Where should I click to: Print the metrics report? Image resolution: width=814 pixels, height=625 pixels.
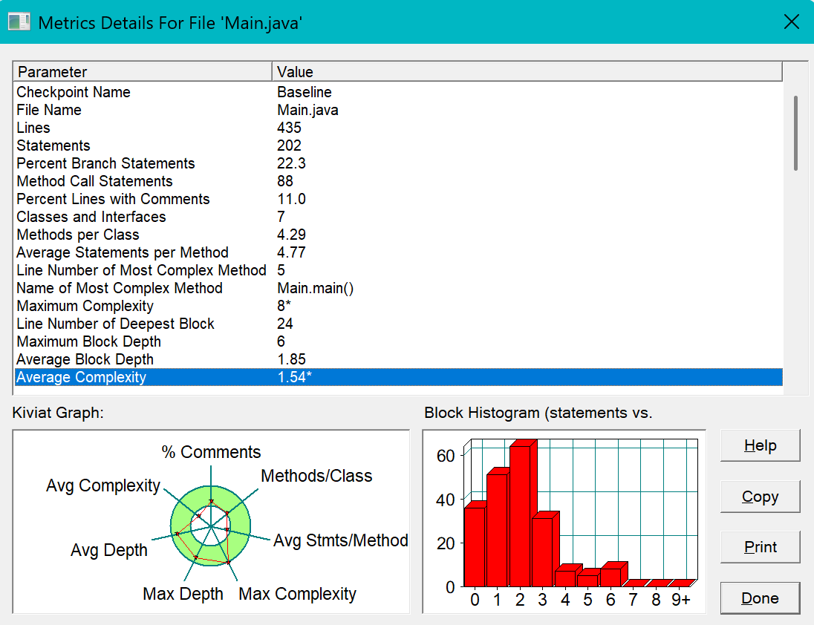[x=760, y=547]
